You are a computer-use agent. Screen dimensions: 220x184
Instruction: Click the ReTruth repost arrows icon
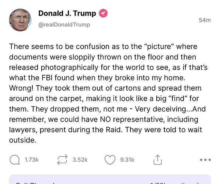click(62, 160)
